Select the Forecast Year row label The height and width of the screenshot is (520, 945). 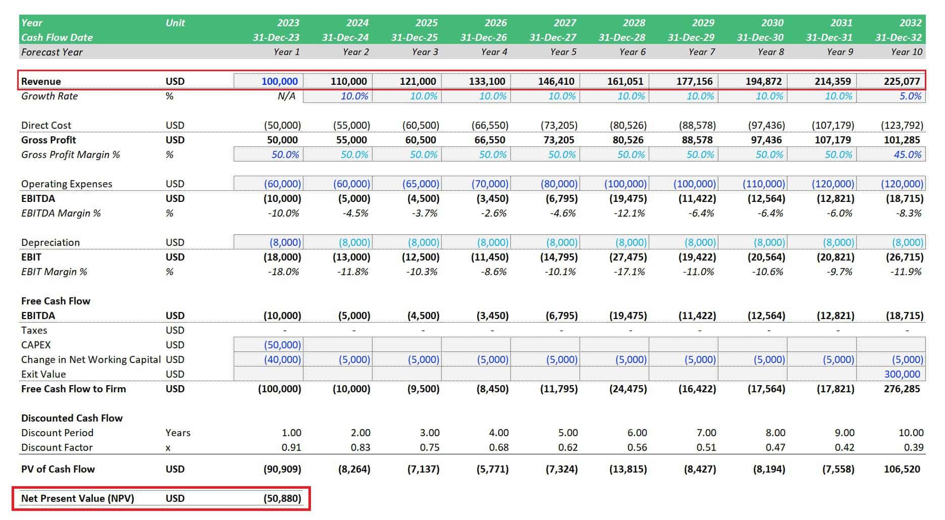pyautogui.click(x=52, y=52)
